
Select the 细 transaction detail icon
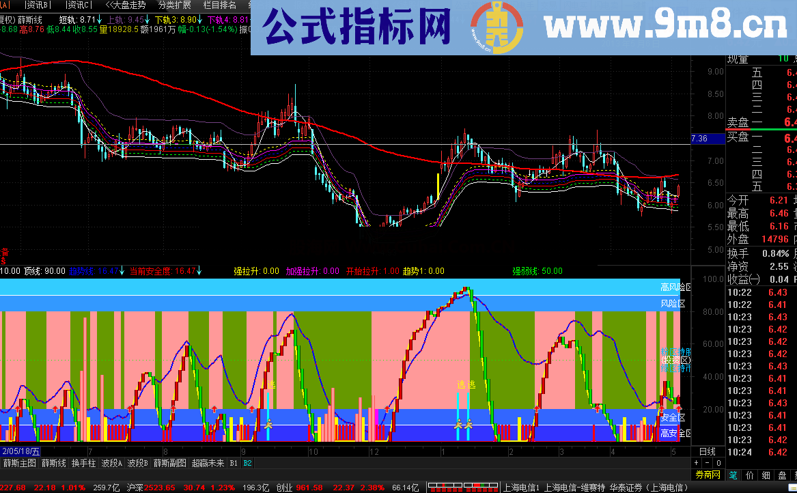(x=766, y=475)
